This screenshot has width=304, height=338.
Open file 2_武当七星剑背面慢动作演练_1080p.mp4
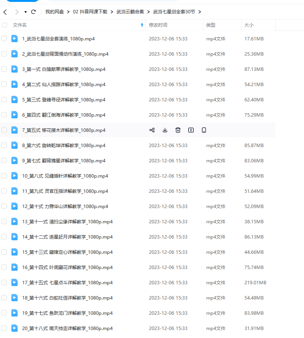65,54
